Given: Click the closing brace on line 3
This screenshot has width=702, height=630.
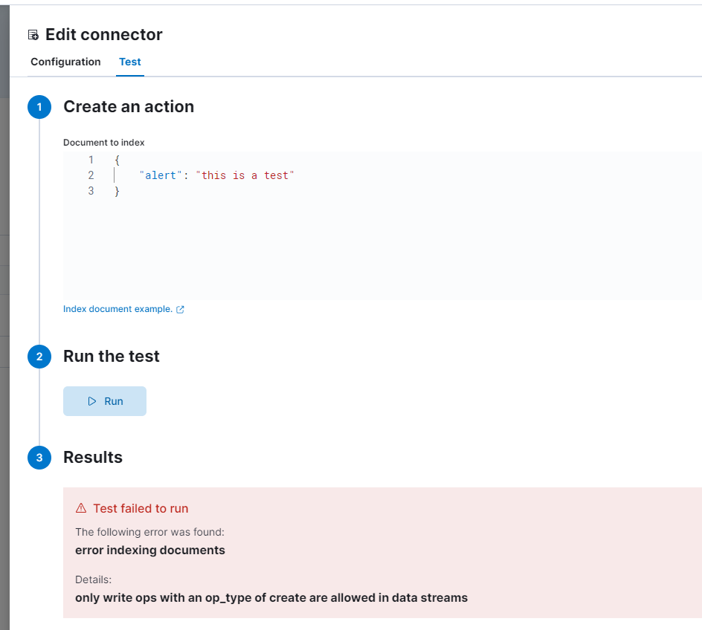Looking at the screenshot, I should coord(117,191).
